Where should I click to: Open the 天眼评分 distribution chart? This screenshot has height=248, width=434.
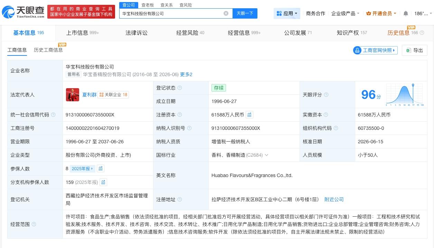[x=405, y=95]
